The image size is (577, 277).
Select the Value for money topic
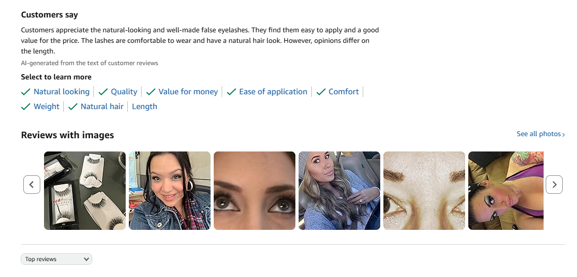point(188,92)
